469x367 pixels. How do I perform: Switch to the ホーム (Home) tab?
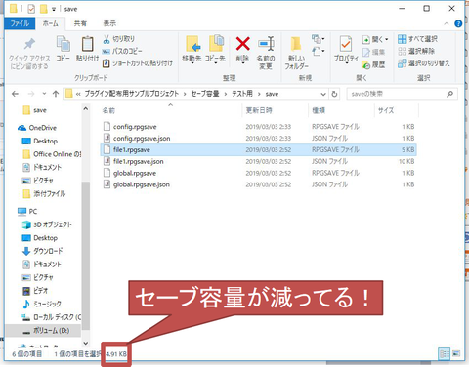[50, 23]
